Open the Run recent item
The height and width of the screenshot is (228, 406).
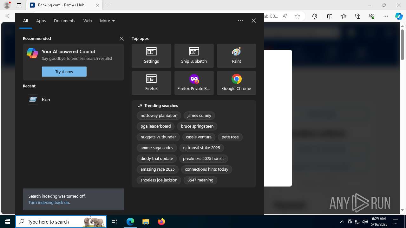click(73, 99)
